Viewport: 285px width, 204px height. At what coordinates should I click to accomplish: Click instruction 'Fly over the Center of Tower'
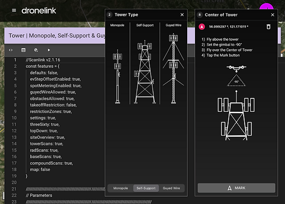[x=229, y=50]
